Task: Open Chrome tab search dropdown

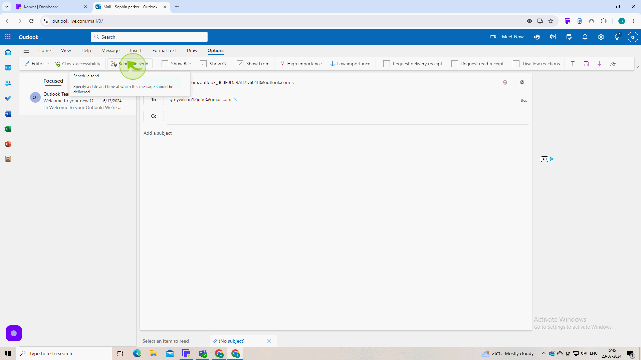Action: tap(6, 7)
